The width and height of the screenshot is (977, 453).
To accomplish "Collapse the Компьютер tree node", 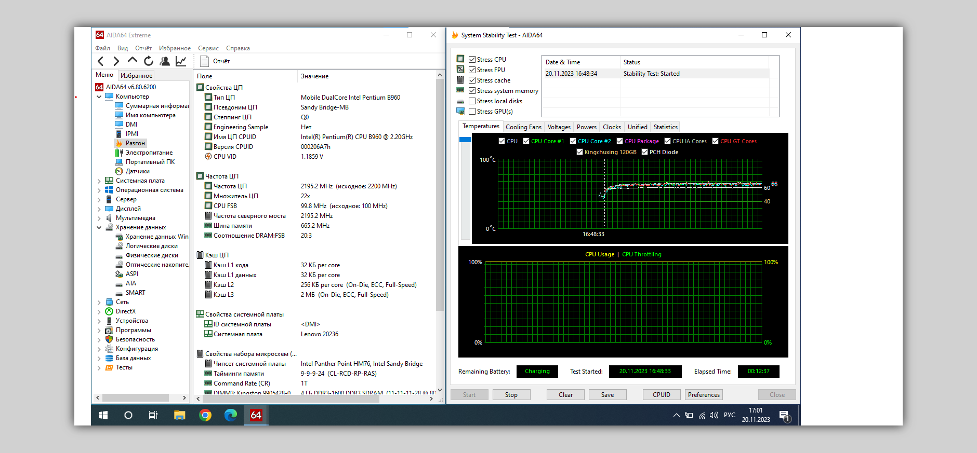I will tap(99, 97).
